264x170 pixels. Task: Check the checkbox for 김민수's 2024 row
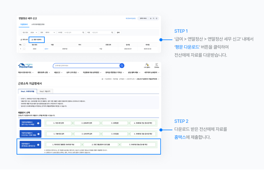[23, 49]
